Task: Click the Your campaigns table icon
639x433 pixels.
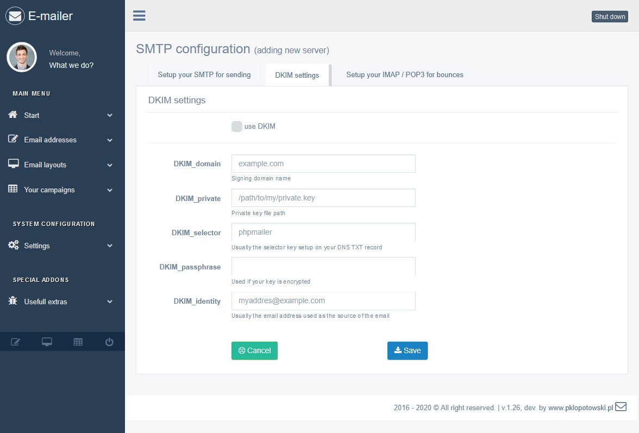Action: pos(12,189)
